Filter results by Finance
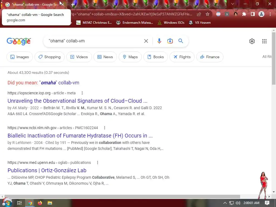The width and height of the screenshot is (276, 207). coord(210,57)
